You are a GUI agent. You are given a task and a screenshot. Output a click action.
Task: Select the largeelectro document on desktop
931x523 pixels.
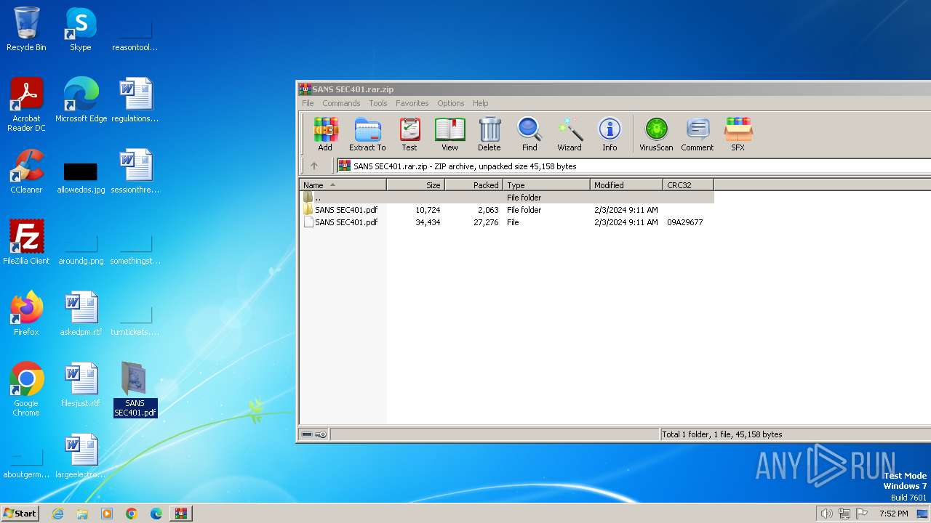(81, 456)
